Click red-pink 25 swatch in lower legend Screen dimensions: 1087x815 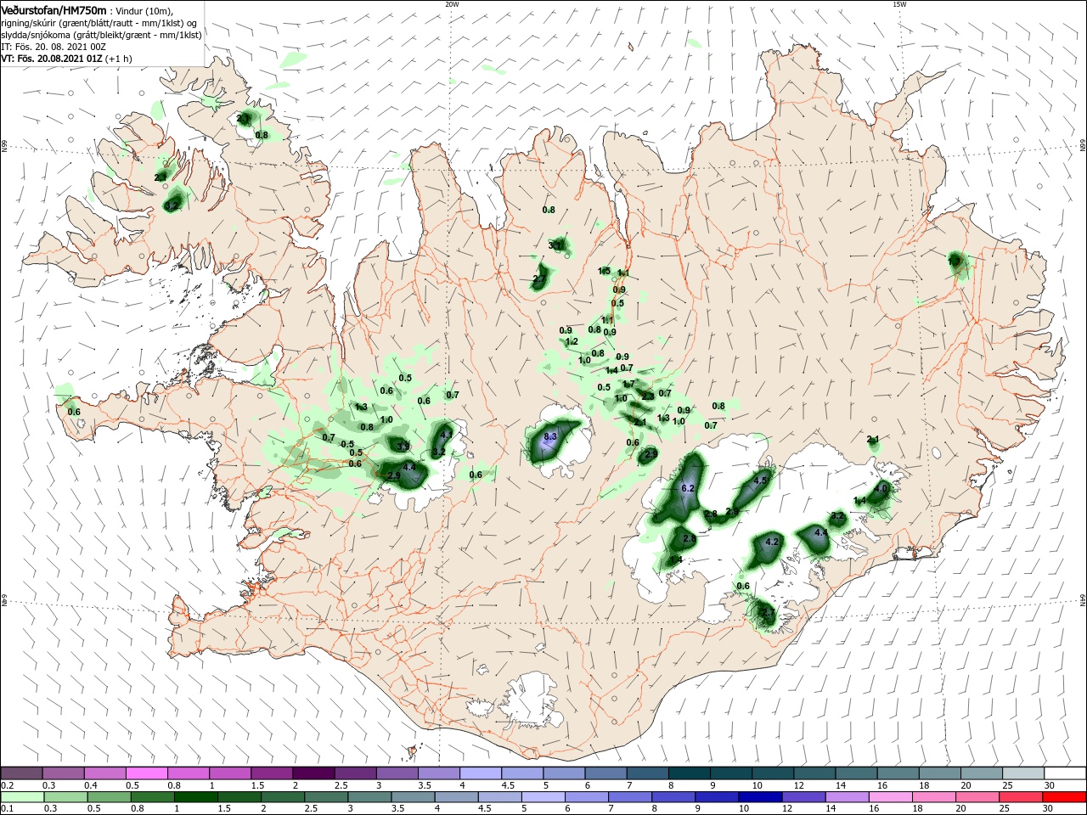1021,797
